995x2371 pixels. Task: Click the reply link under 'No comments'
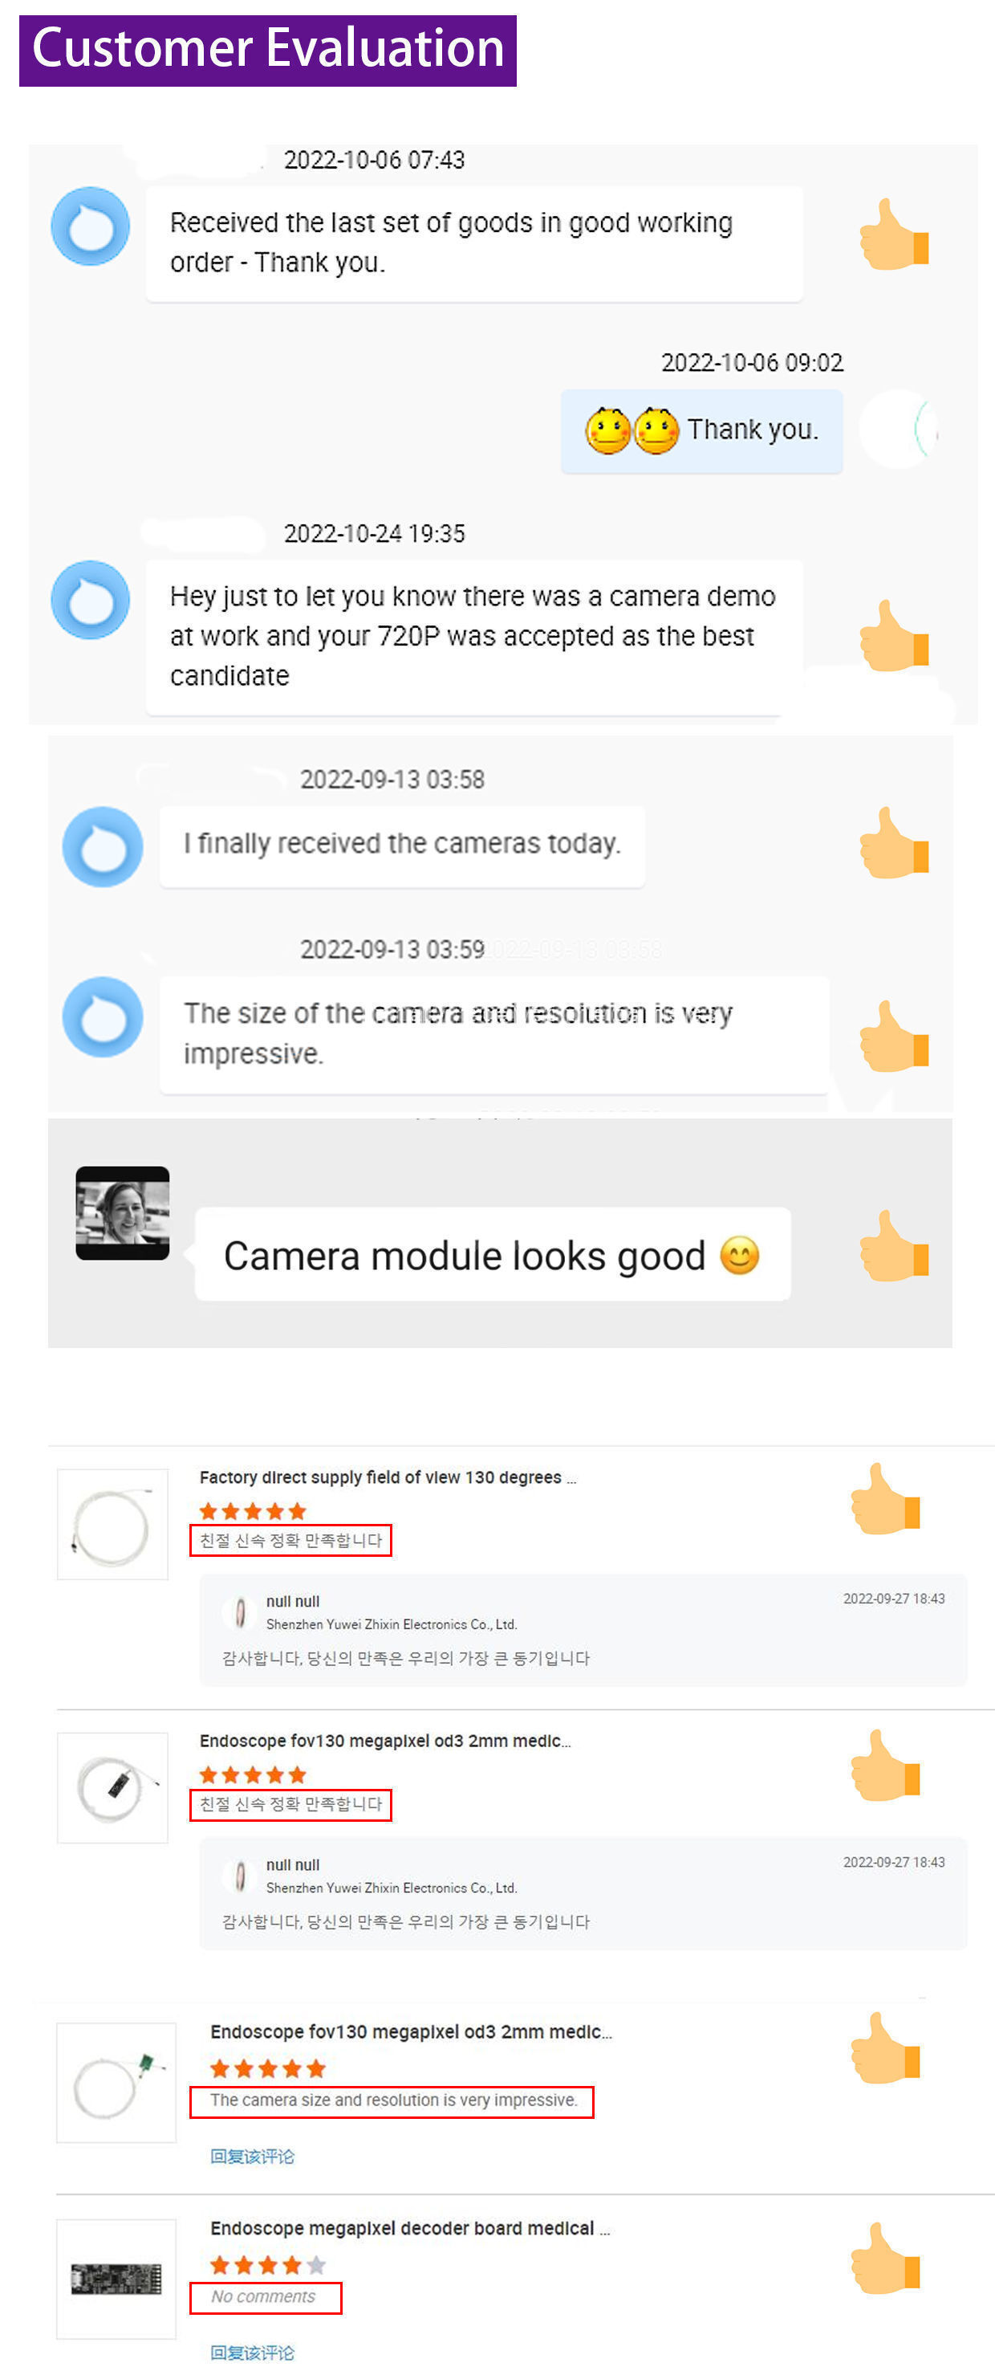point(252,2353)
